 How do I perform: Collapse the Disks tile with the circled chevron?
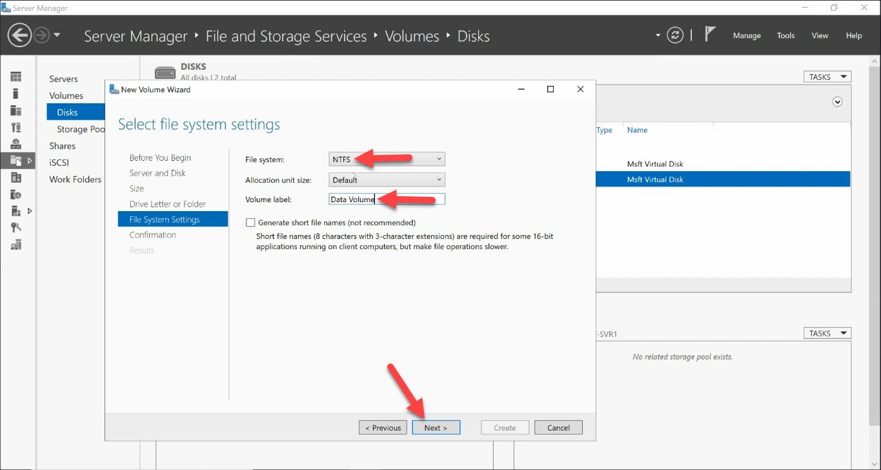pos(838,101)
